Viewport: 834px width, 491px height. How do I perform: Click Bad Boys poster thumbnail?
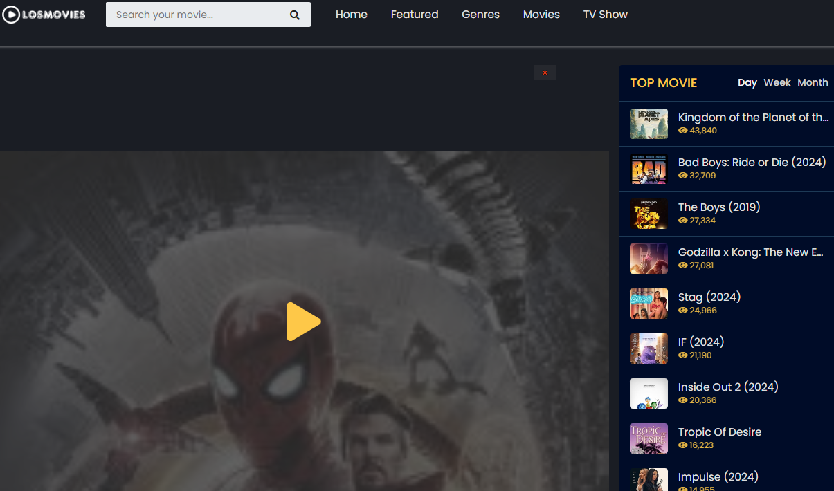point(649,169)
